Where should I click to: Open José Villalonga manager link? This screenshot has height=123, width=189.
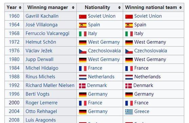pos(42,25)
